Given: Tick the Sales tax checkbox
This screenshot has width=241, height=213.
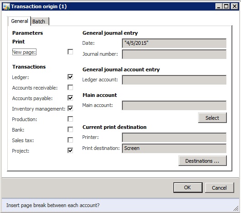Looking at the screenshot, I should tap(70, 140).
